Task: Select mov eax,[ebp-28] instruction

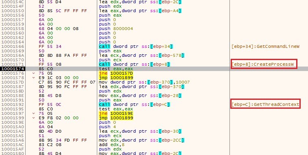Action: pyautogui.click(x=140, y=96)
